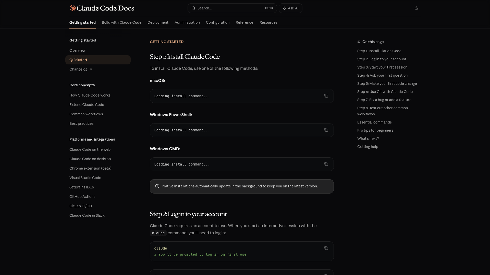490x275 pixels.
Task: Switch to Getting started tab
Action: point(82,22)
